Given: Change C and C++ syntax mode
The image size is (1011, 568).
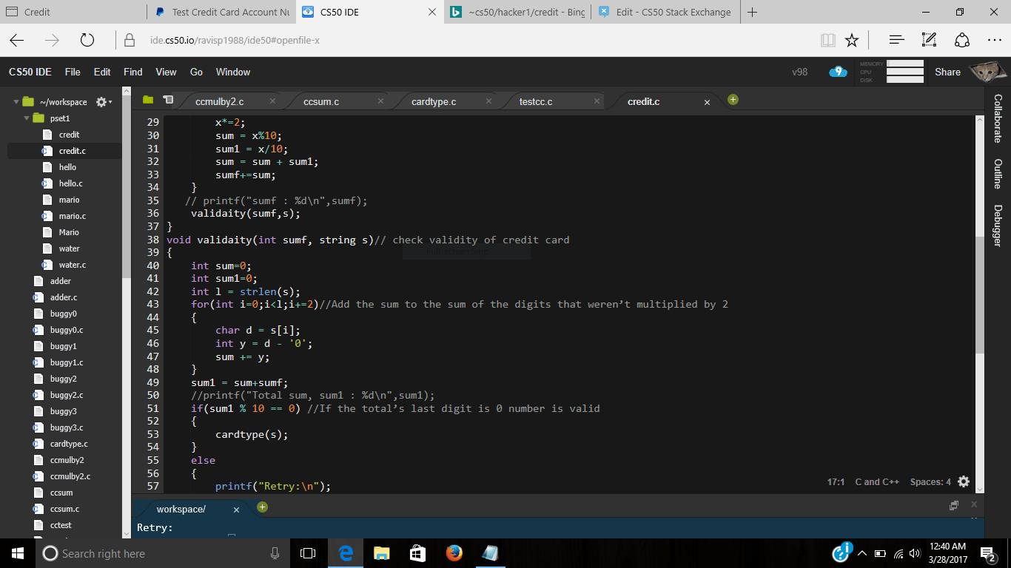Looking at the screenshot, I should click(x=877, y=481).
